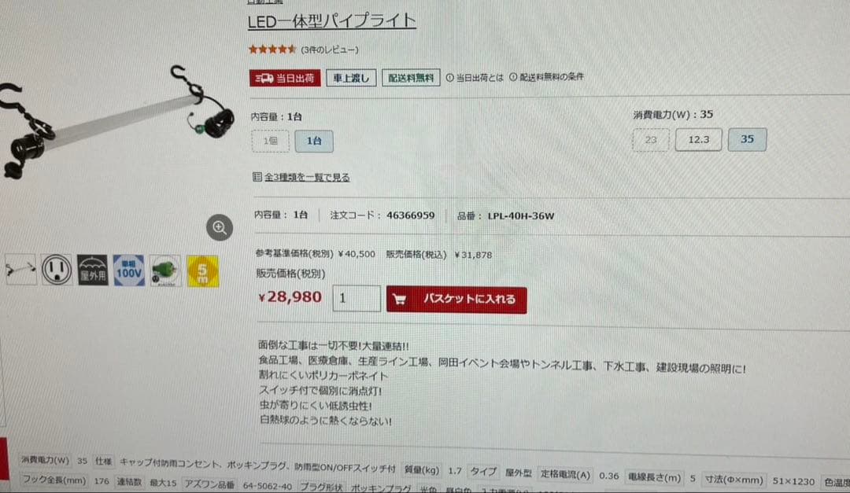Choose the 1個 content quantity option
The image size is (850, 493).
point(271,141)
